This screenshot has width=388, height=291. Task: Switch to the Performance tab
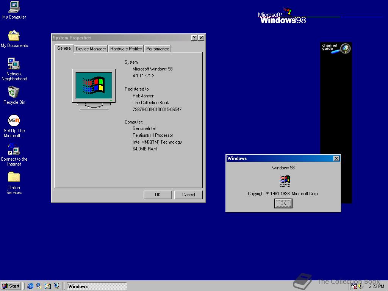coord(158,49)
